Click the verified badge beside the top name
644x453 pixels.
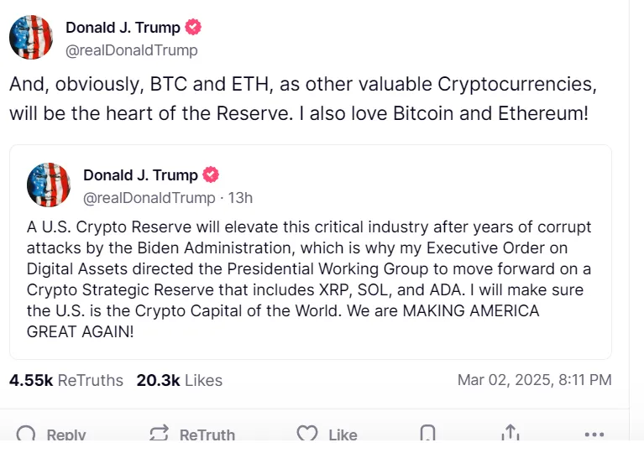(193, 28)
